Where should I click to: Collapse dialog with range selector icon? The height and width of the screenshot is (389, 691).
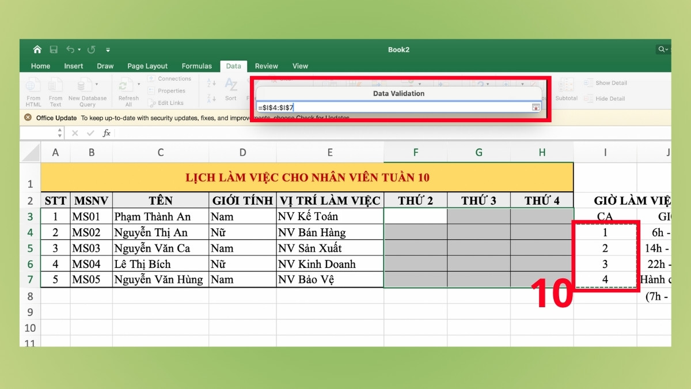pos(535,108)
